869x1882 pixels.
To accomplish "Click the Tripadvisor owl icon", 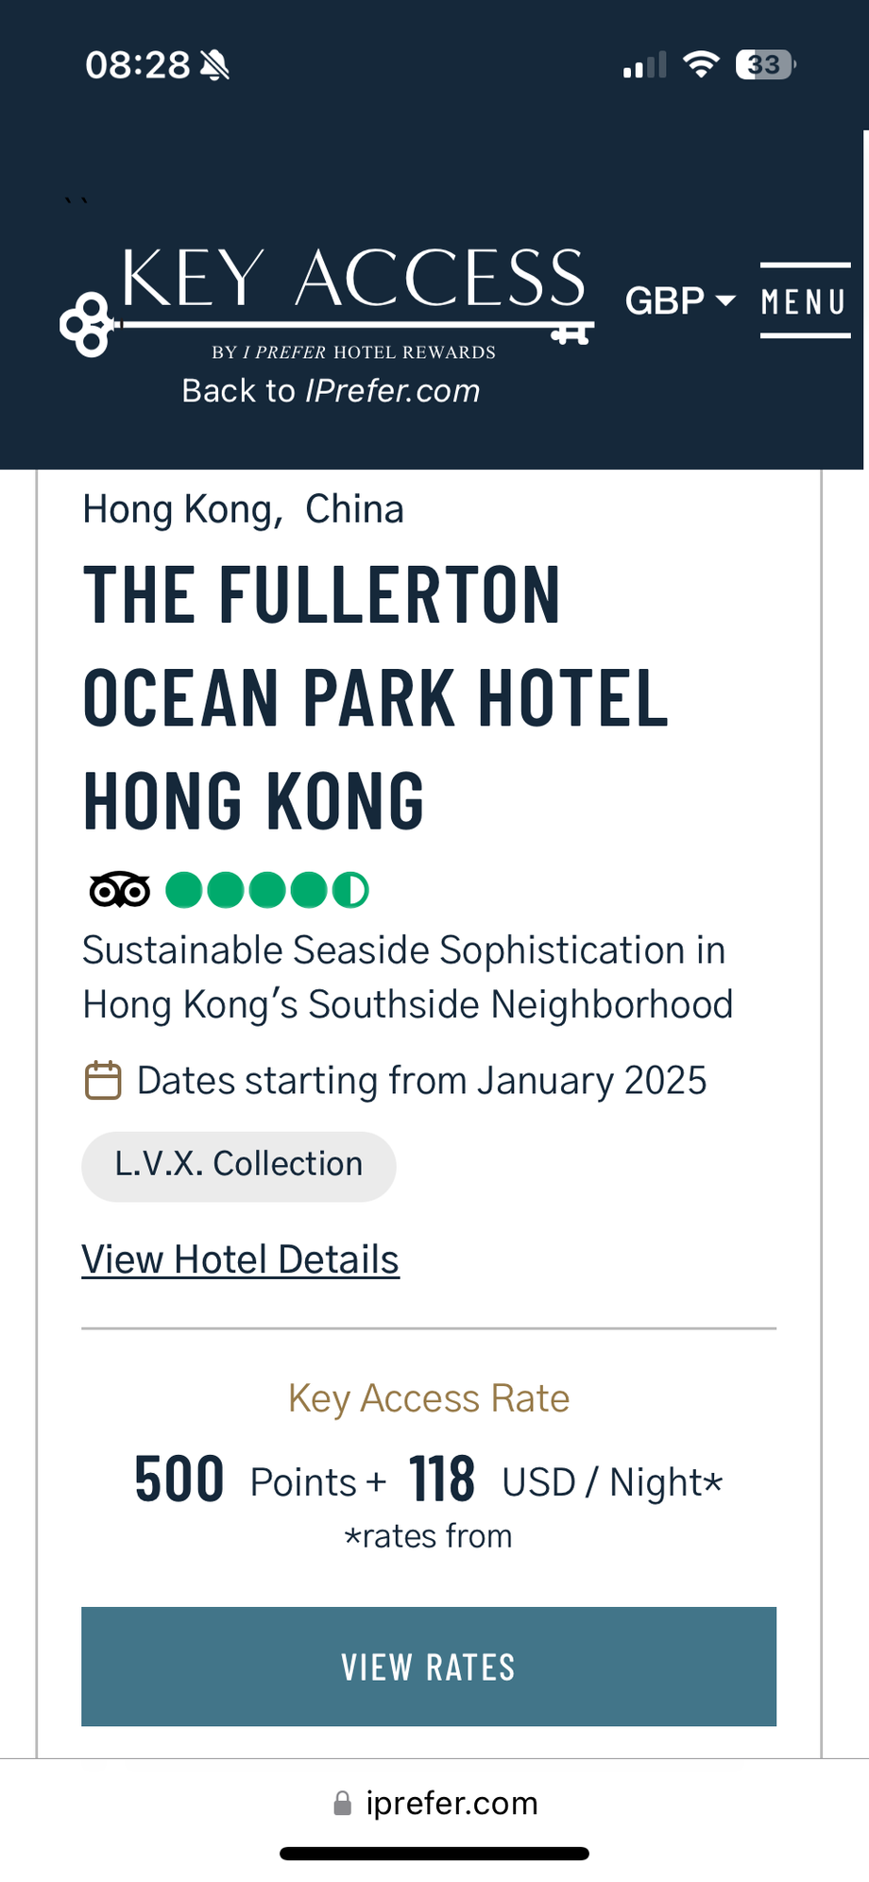I will [120, 890].
